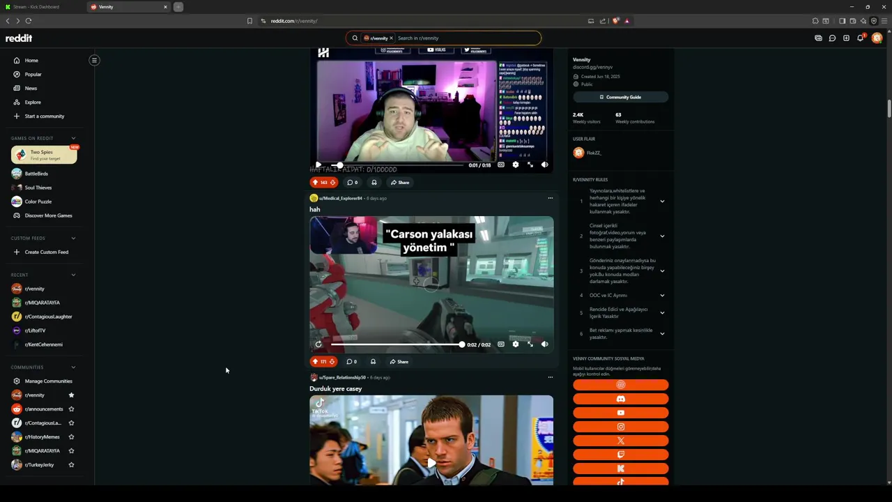Expand rule 6 'Bet reklamı' chevron
892x502 pixels.
(662, 334)
